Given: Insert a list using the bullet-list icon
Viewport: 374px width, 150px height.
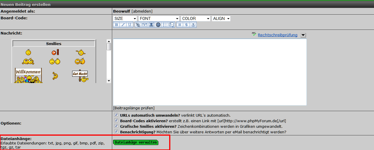Looking at the screenshot, I should tap(165, 25).
